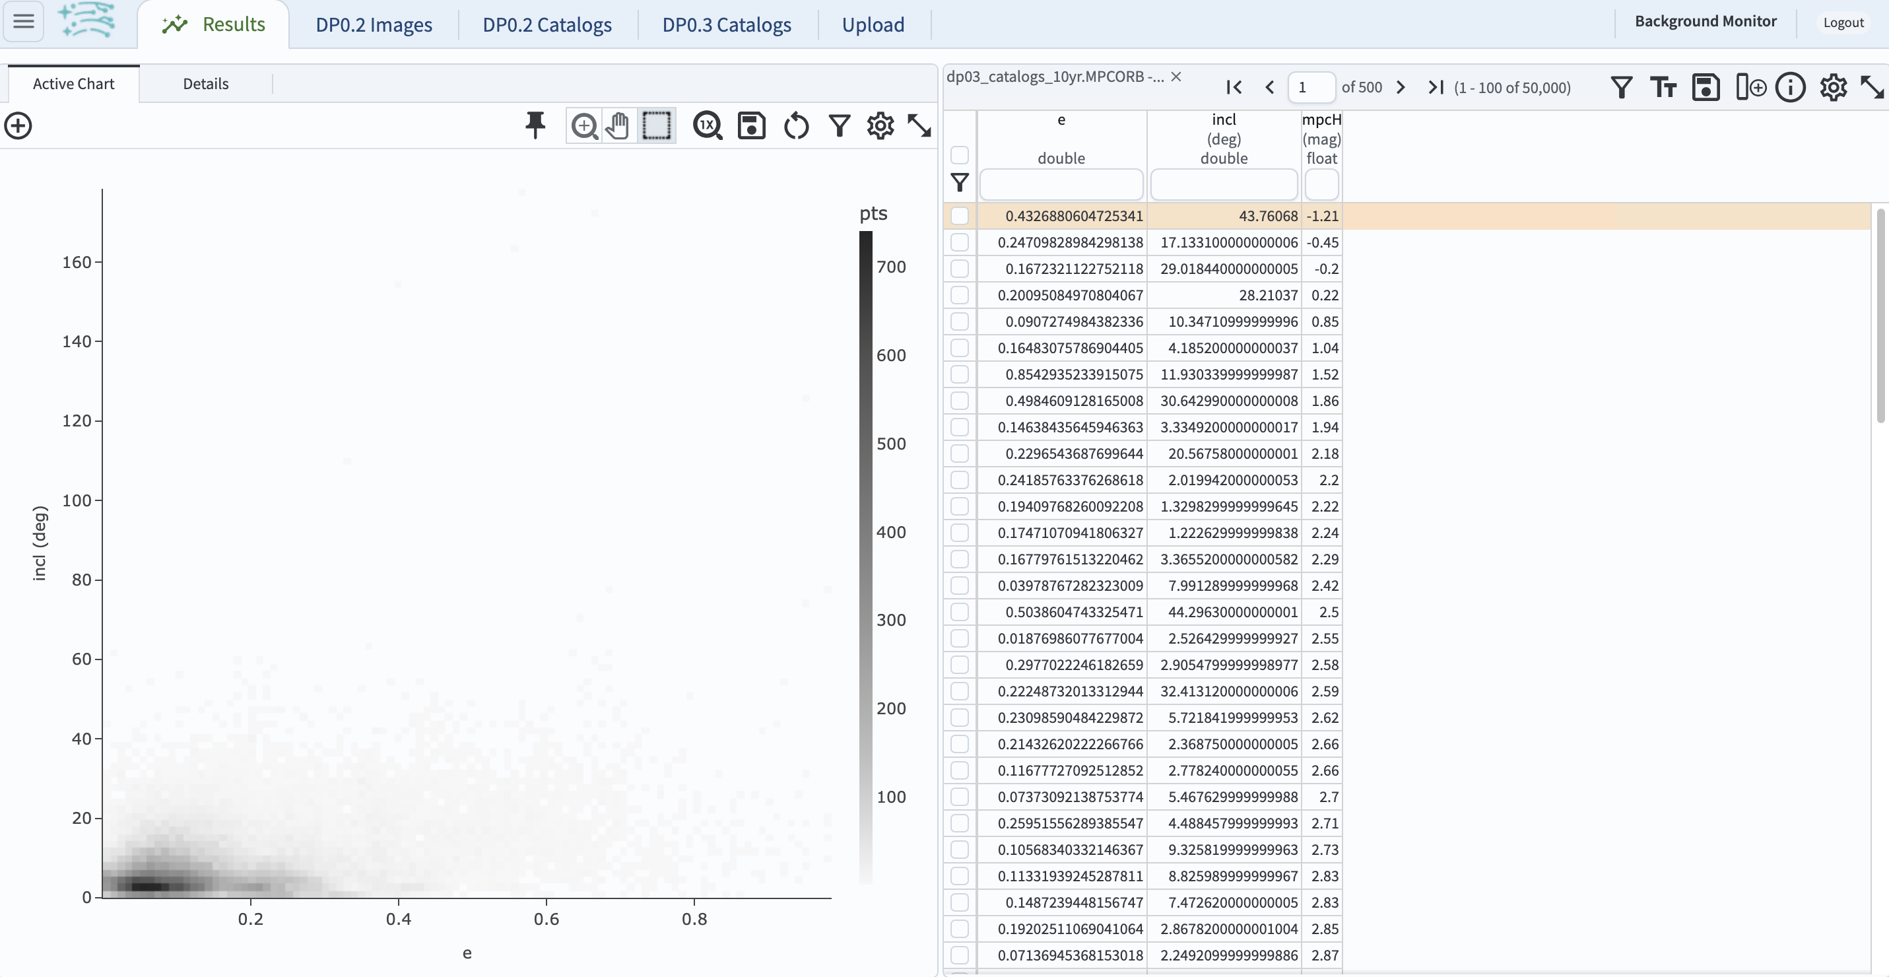
Task: Click the mpcH column header
Action: coord(1321,139)
